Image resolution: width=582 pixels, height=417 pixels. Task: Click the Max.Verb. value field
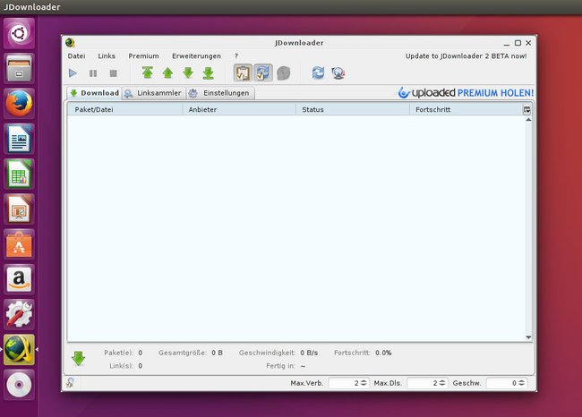(x=344, y=383)
